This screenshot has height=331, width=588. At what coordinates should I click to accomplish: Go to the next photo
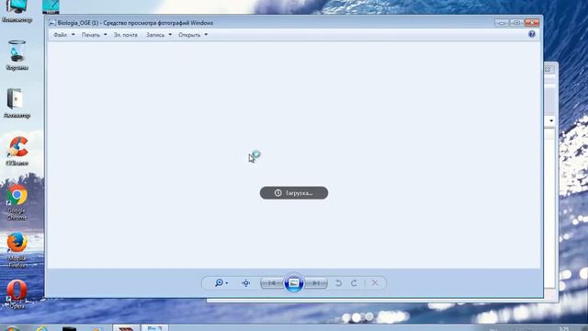316,283
